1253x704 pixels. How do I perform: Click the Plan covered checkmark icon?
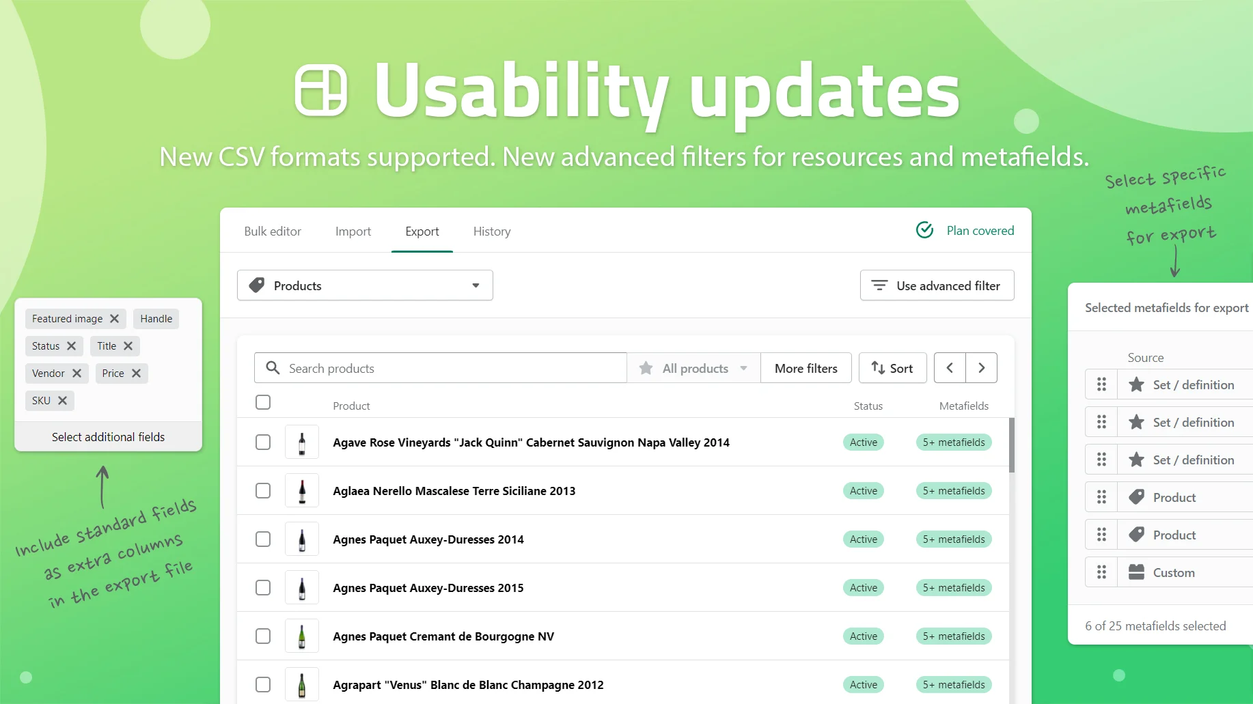click(924, 230)
